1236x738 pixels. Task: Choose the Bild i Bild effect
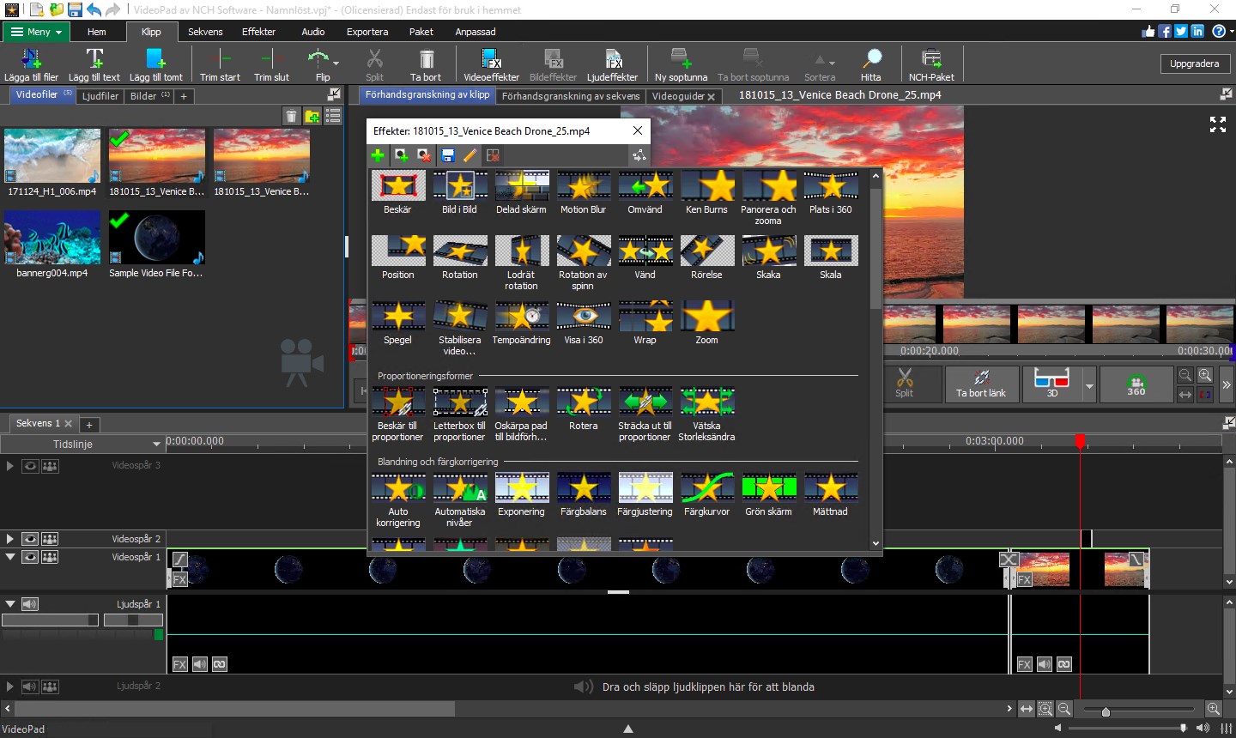459,192
